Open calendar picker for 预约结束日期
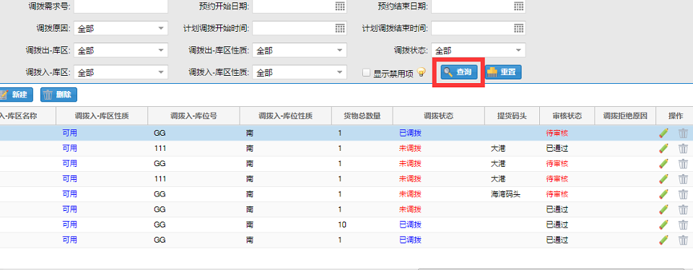The image size is (693, 270). coord(518,6)
